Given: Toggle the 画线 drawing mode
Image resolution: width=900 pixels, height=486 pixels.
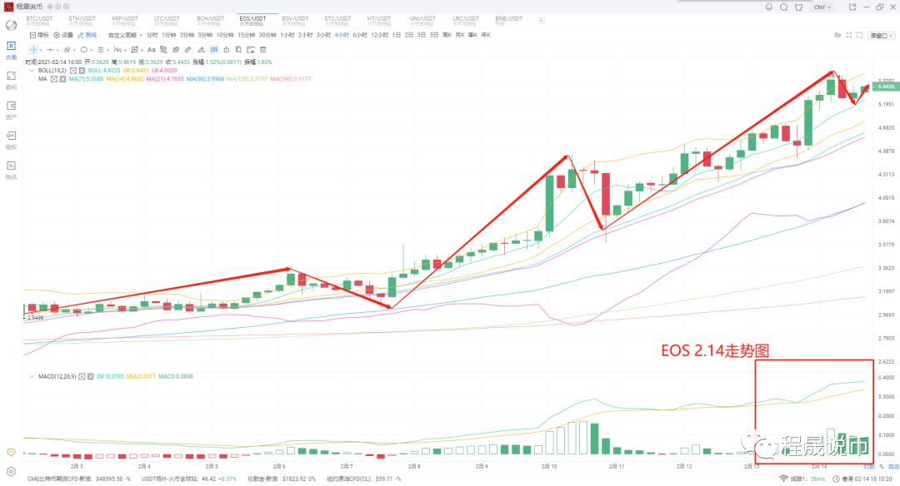Looking at the screenshot, I should [87, 35].
